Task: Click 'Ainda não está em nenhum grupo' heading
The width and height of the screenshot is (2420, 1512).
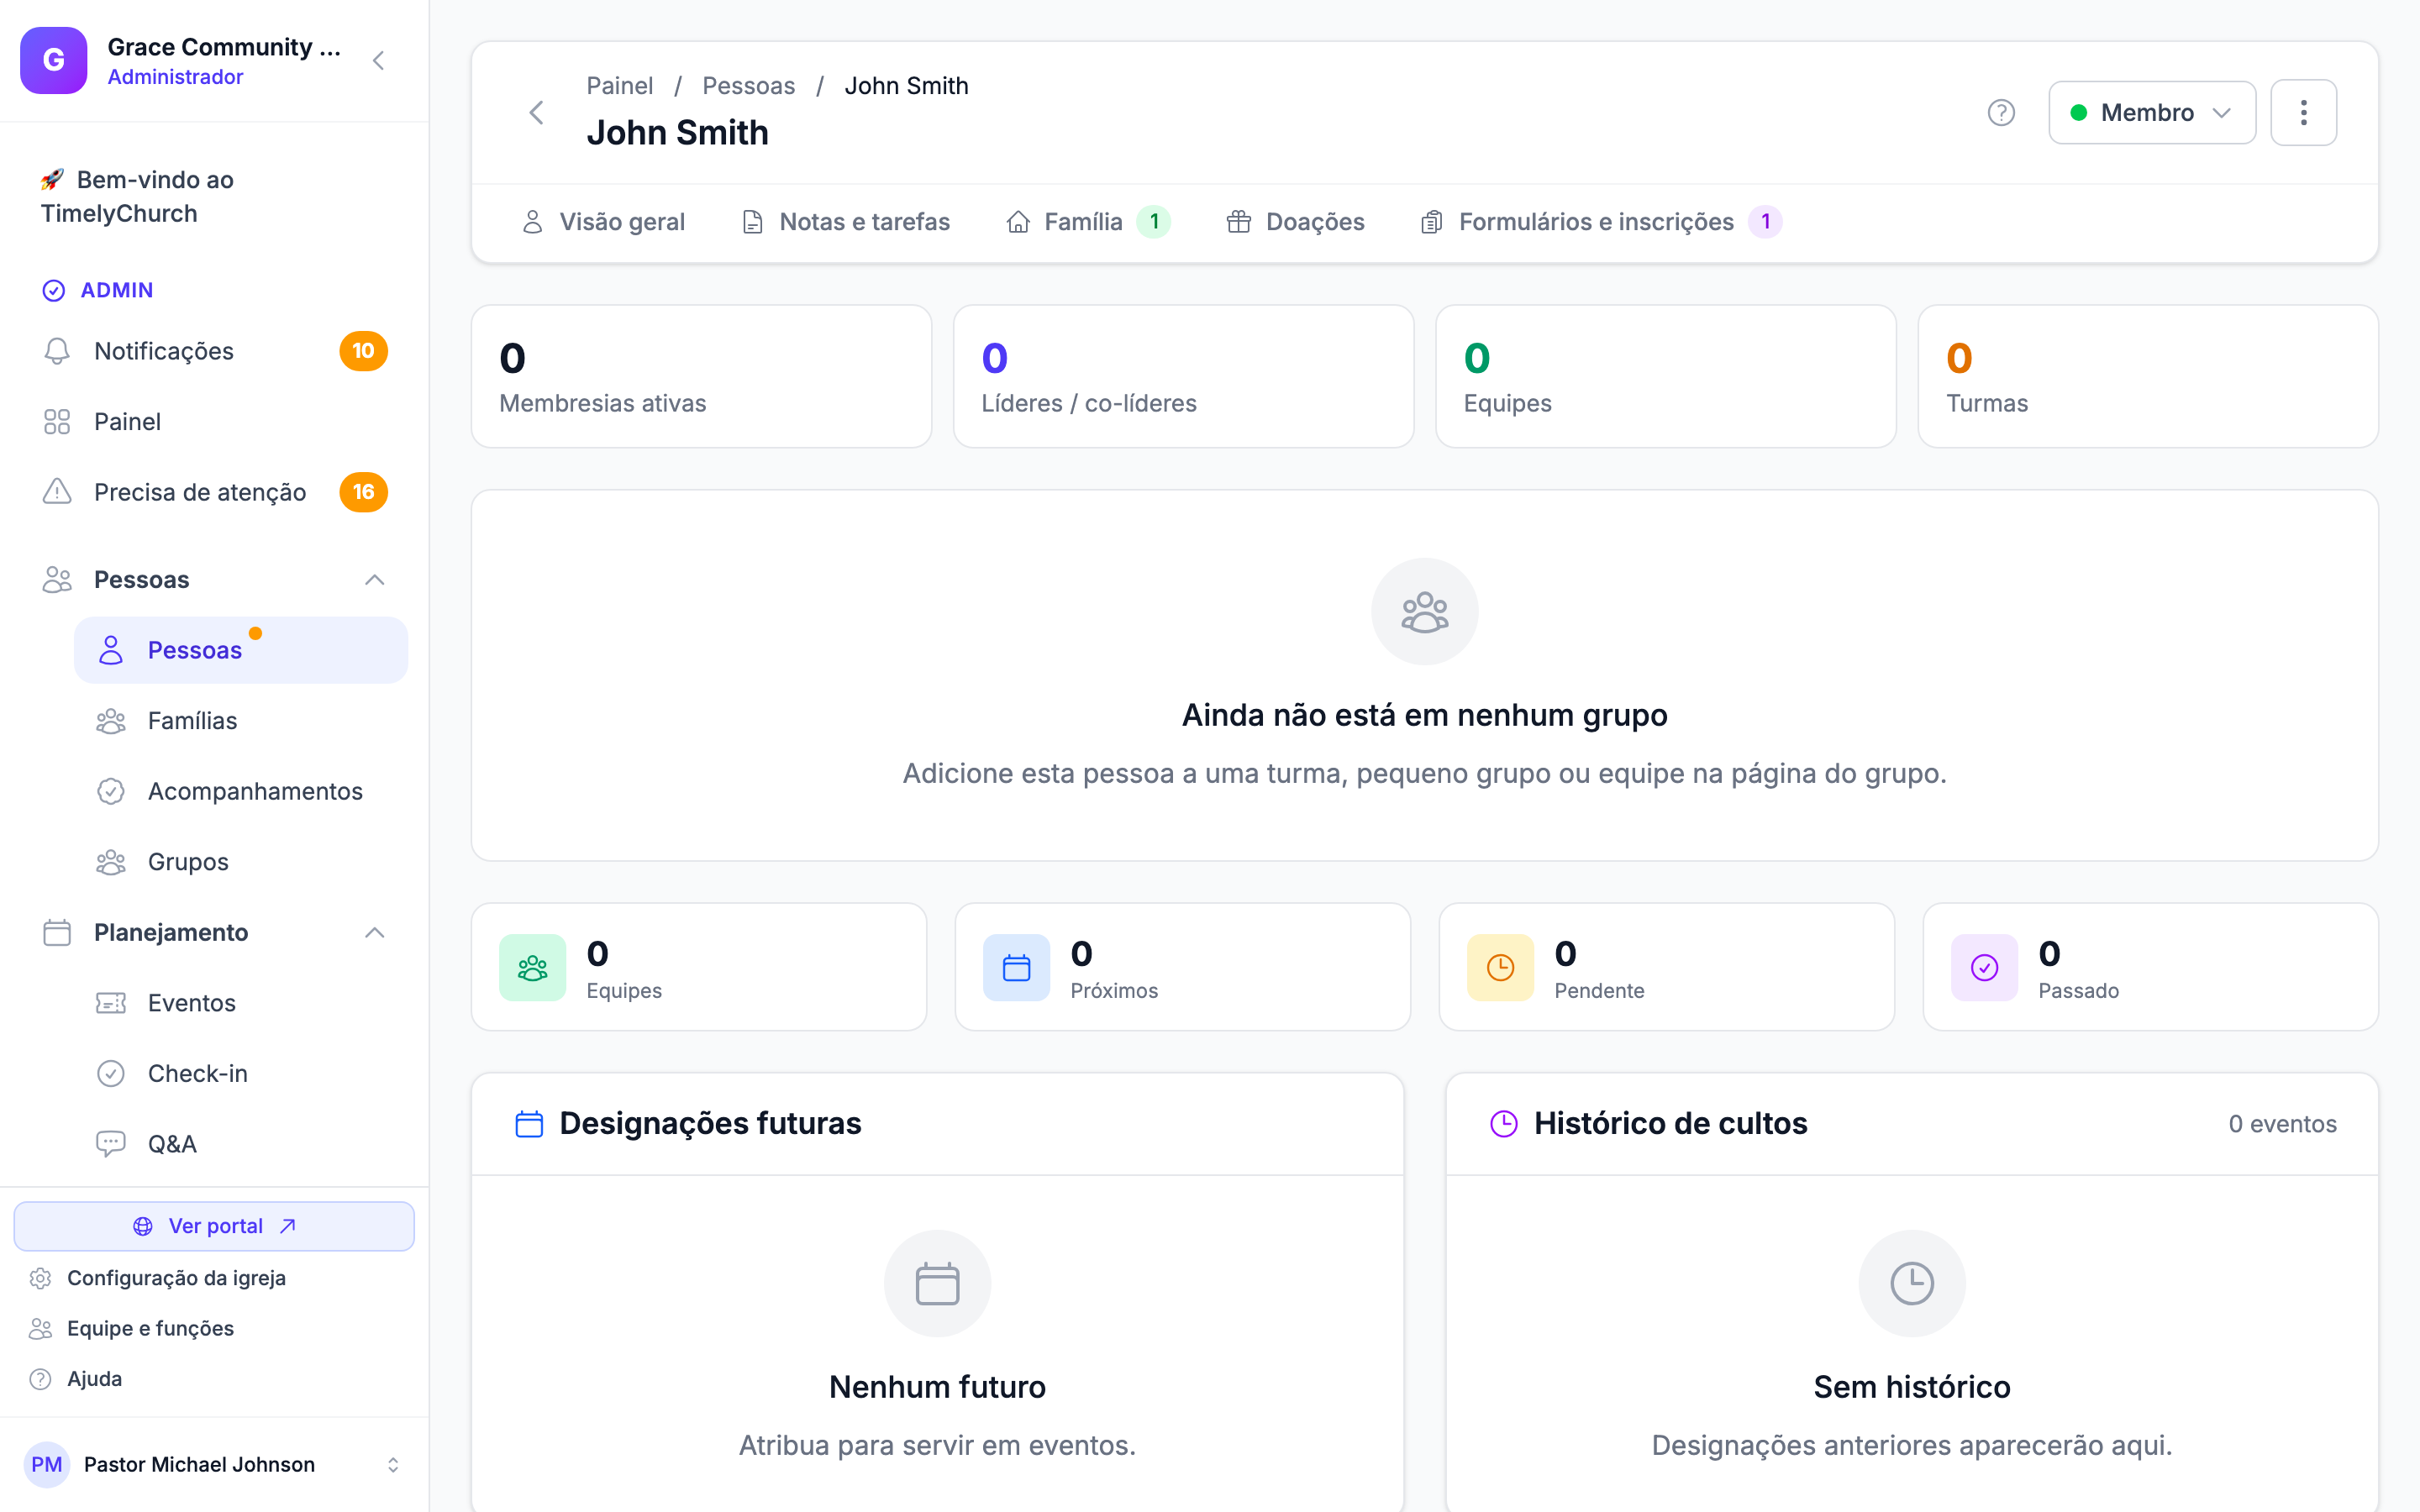Action: (x=1425, y=715)
